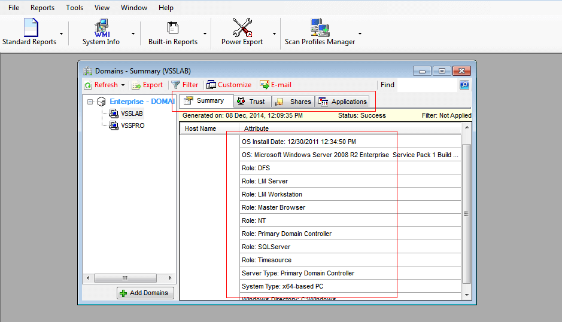
Task: Click the Export toolbar button
Action: 148,85
